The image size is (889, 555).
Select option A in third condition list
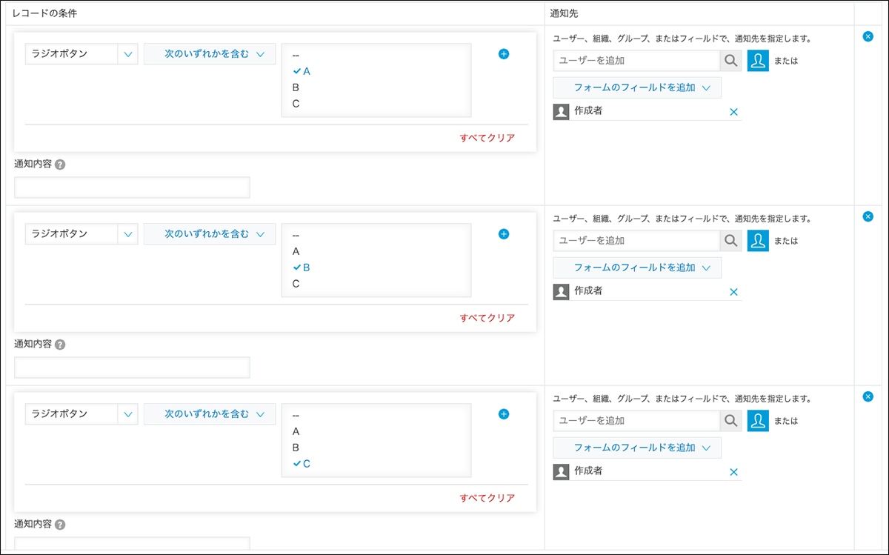(x=296, y=431)
